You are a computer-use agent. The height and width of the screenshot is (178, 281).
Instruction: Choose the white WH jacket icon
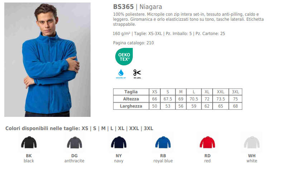tap(252, 142)
